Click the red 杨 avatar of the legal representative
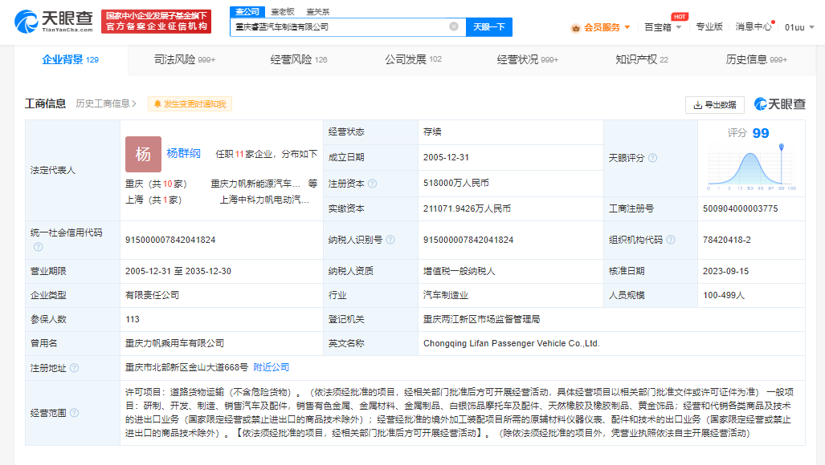 [x=143, y=154]
